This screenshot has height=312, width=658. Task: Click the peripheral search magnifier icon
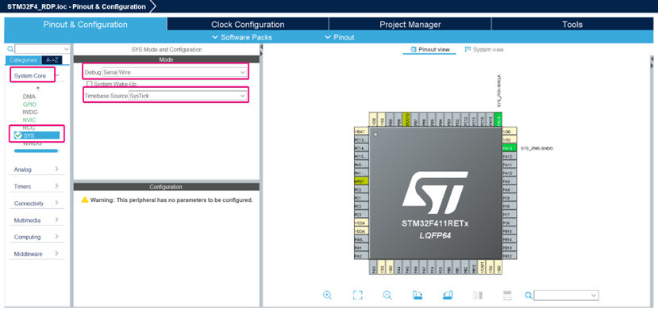click(x=10, y=49)
